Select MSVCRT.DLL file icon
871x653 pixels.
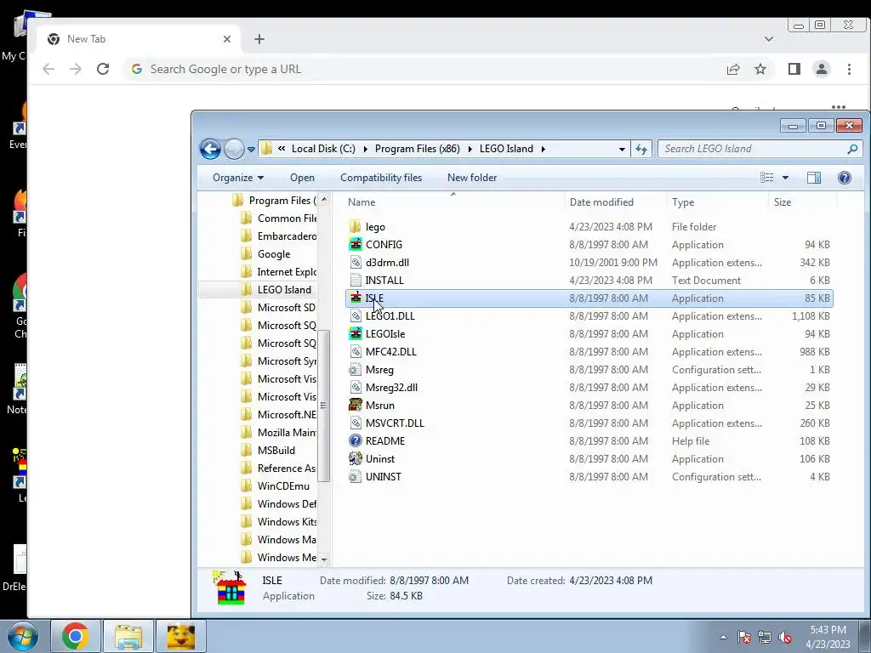(356, 423)
